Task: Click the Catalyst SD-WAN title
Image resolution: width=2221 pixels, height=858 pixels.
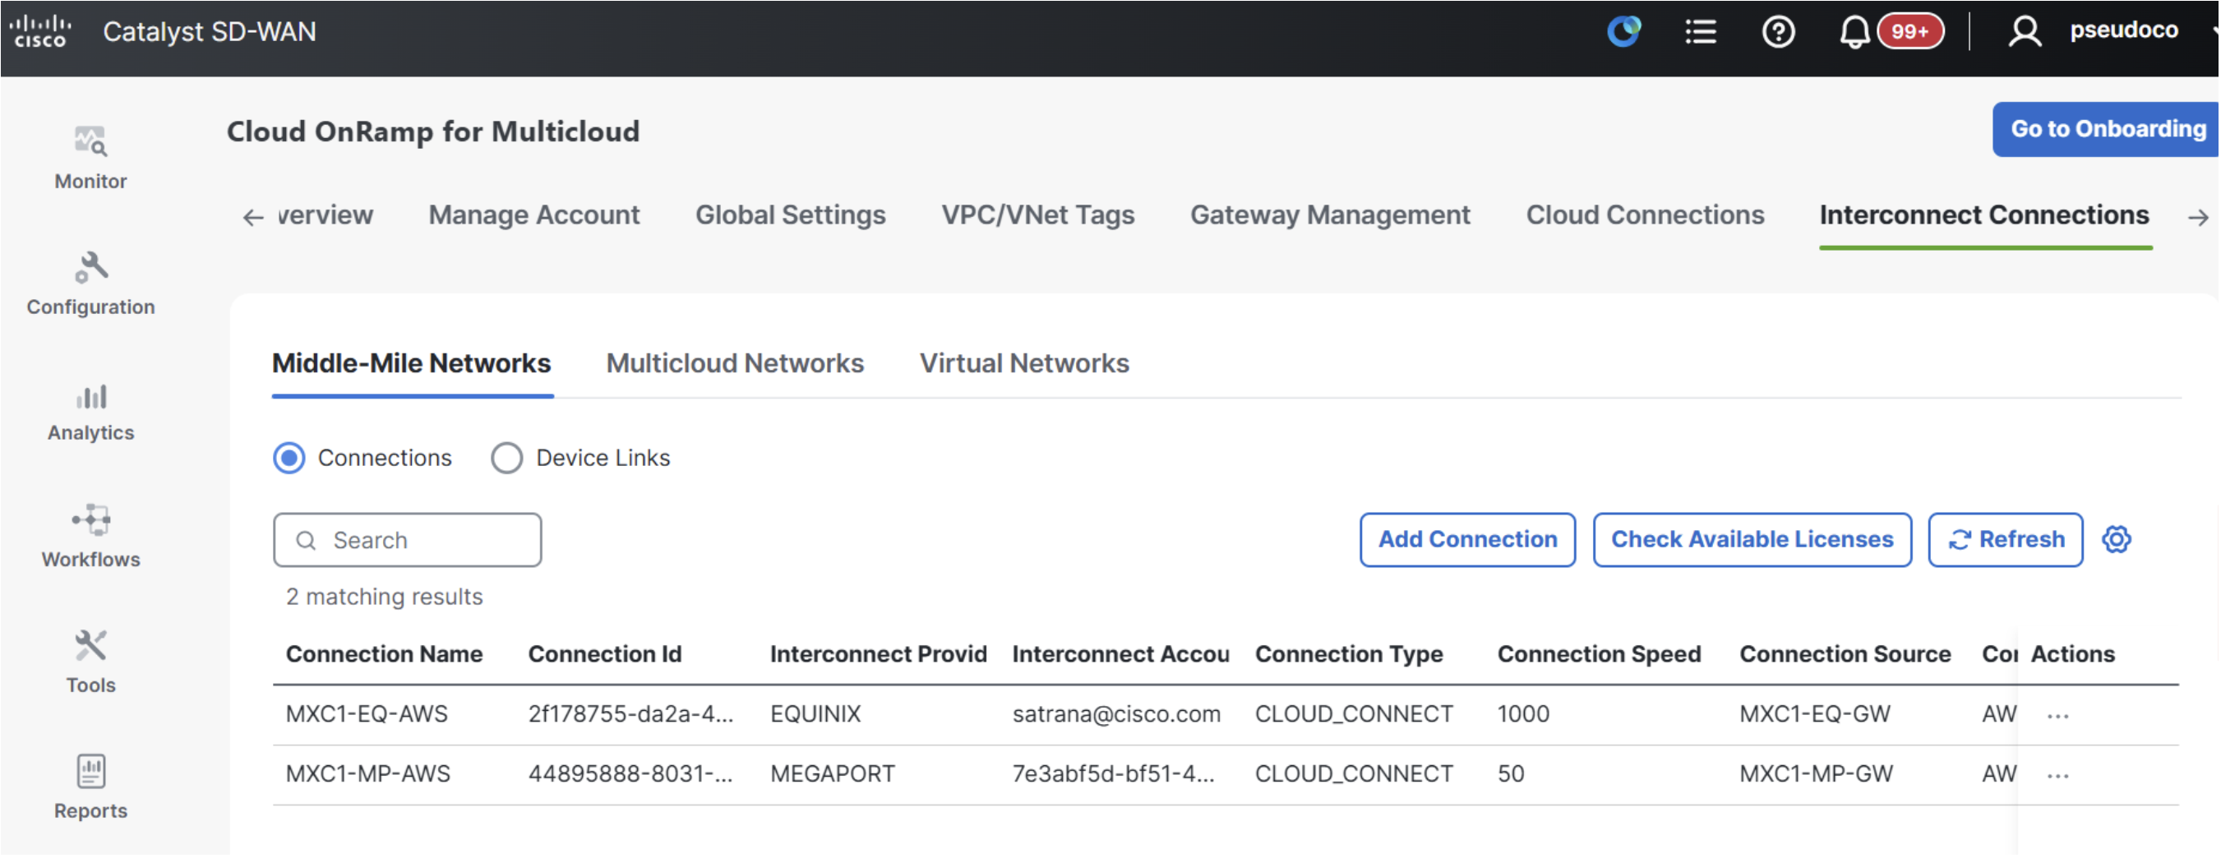Action: [x=210, y=32]
